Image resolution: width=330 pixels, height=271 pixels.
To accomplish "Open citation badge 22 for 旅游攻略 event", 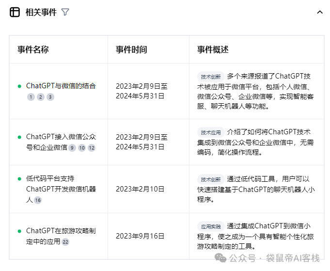I will [65, 242].
